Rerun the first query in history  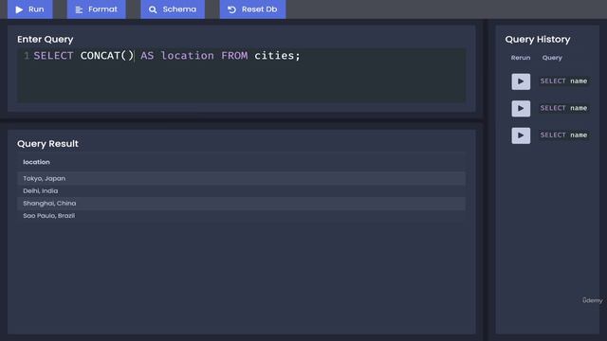(521, 81)
